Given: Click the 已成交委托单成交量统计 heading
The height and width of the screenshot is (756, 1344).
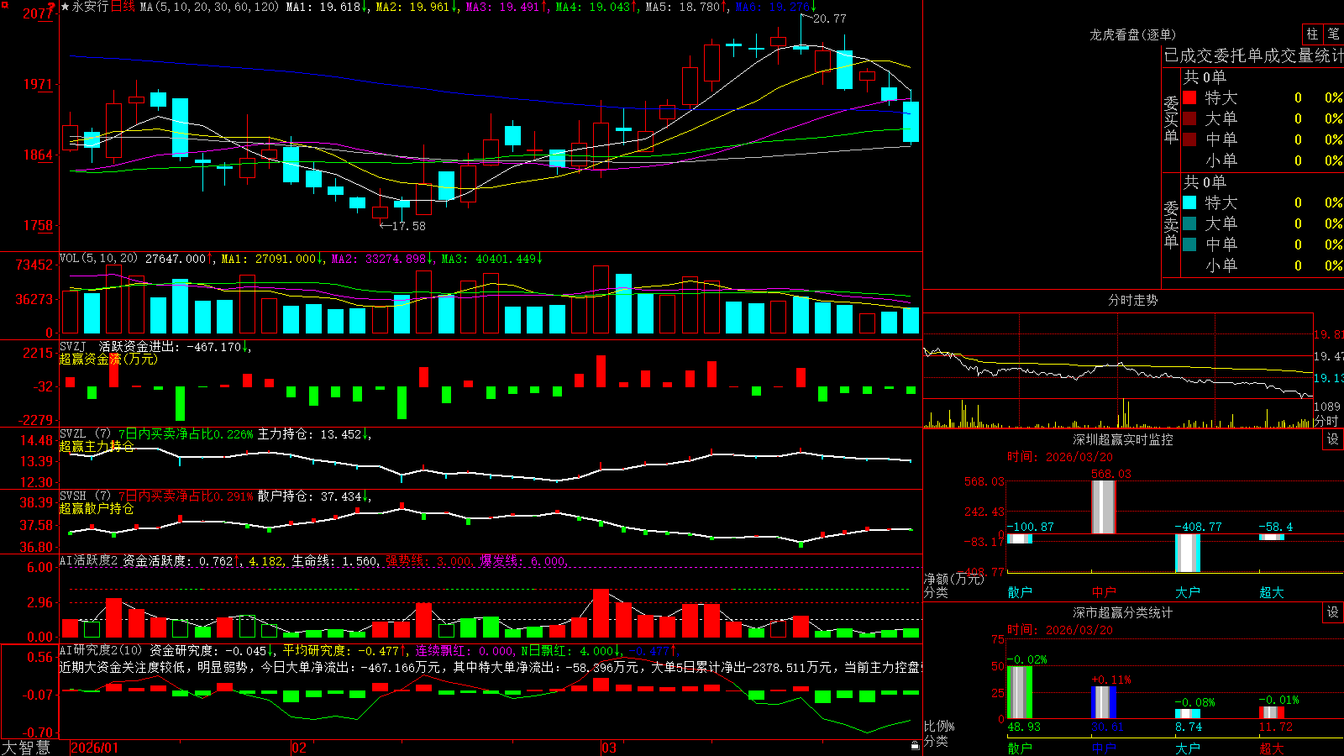Looking at the screenshot, I should click(1254, 55).
